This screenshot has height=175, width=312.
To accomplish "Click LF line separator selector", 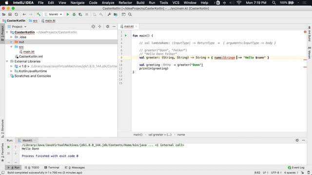I will point(265,173).
